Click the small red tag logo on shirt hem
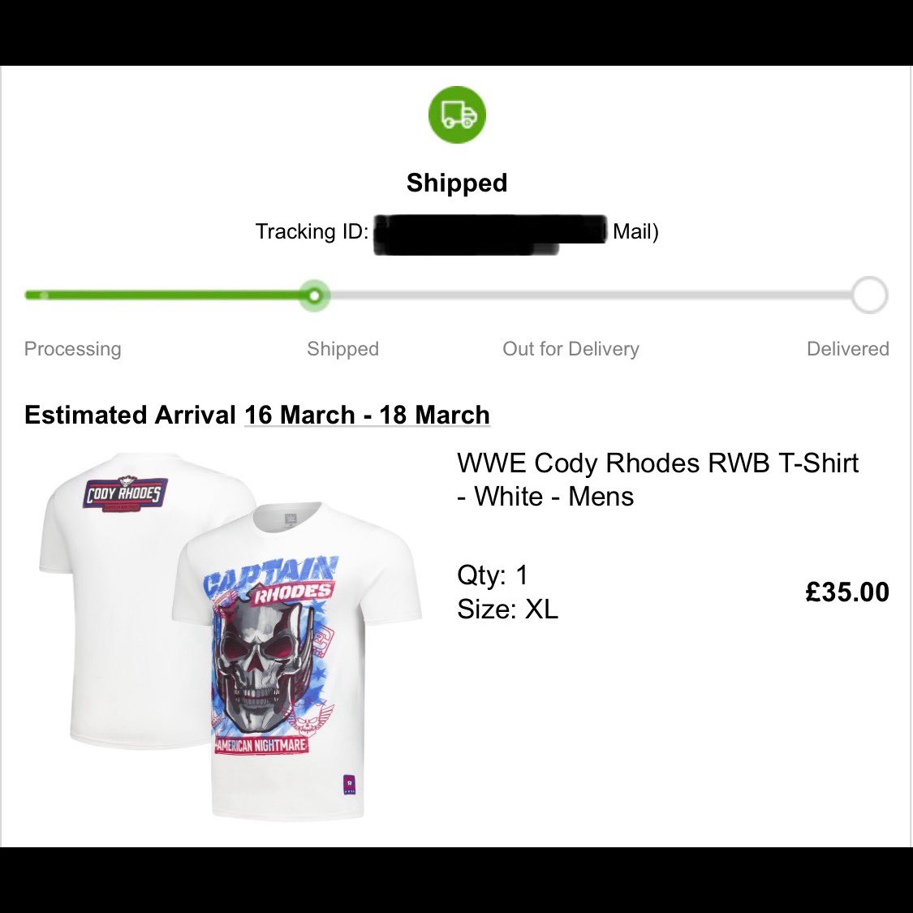 [350, 785]
